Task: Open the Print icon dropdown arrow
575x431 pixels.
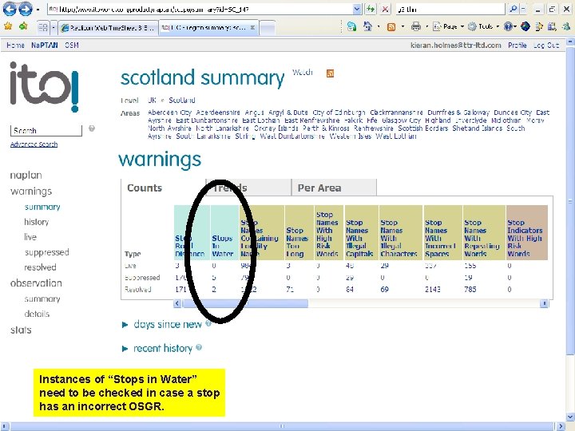Action: point(426,26)
